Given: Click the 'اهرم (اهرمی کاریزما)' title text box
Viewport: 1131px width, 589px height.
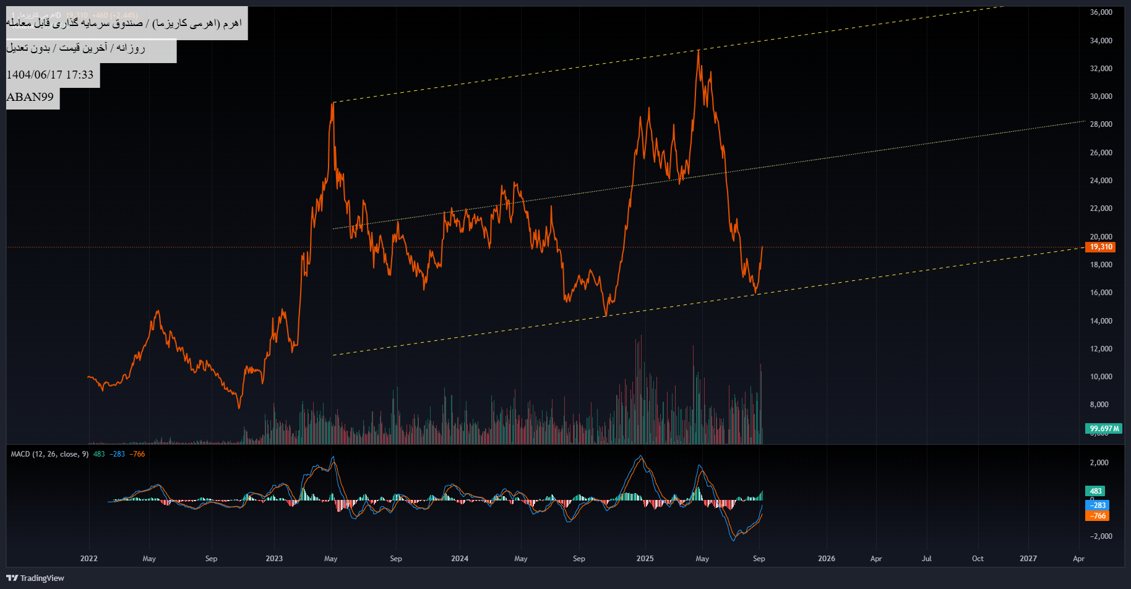Looking at the screenshot, I should pos(127,24).
